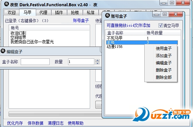This screenshot has height=127, width=193.
Task: Click the 账号盒子 link in main window
Action: [81, 21]
